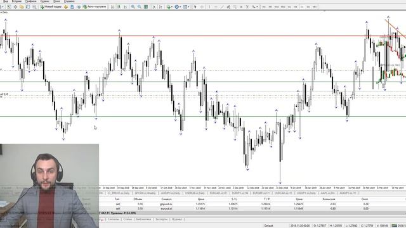Toggle the Авто-торговля (AutoTrading) button
Image resolution: width=406 pixels, height=228 pixels.
click(x=95, y=7)
